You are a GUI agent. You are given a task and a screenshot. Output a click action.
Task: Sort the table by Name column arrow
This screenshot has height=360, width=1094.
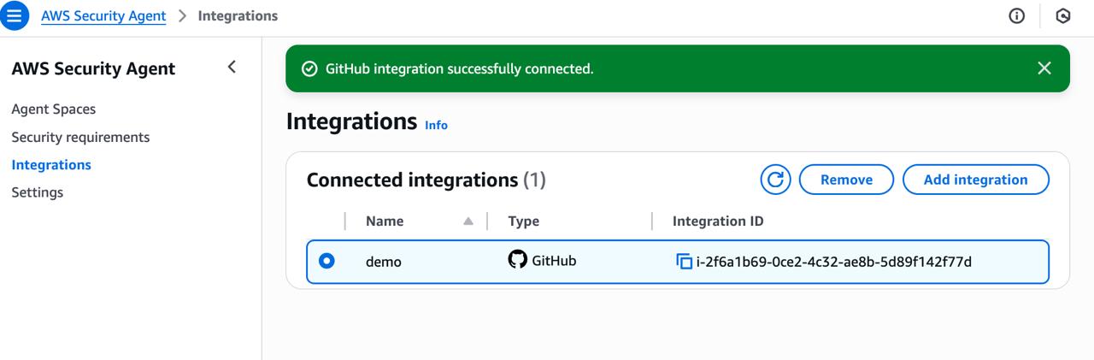point(468,221)
